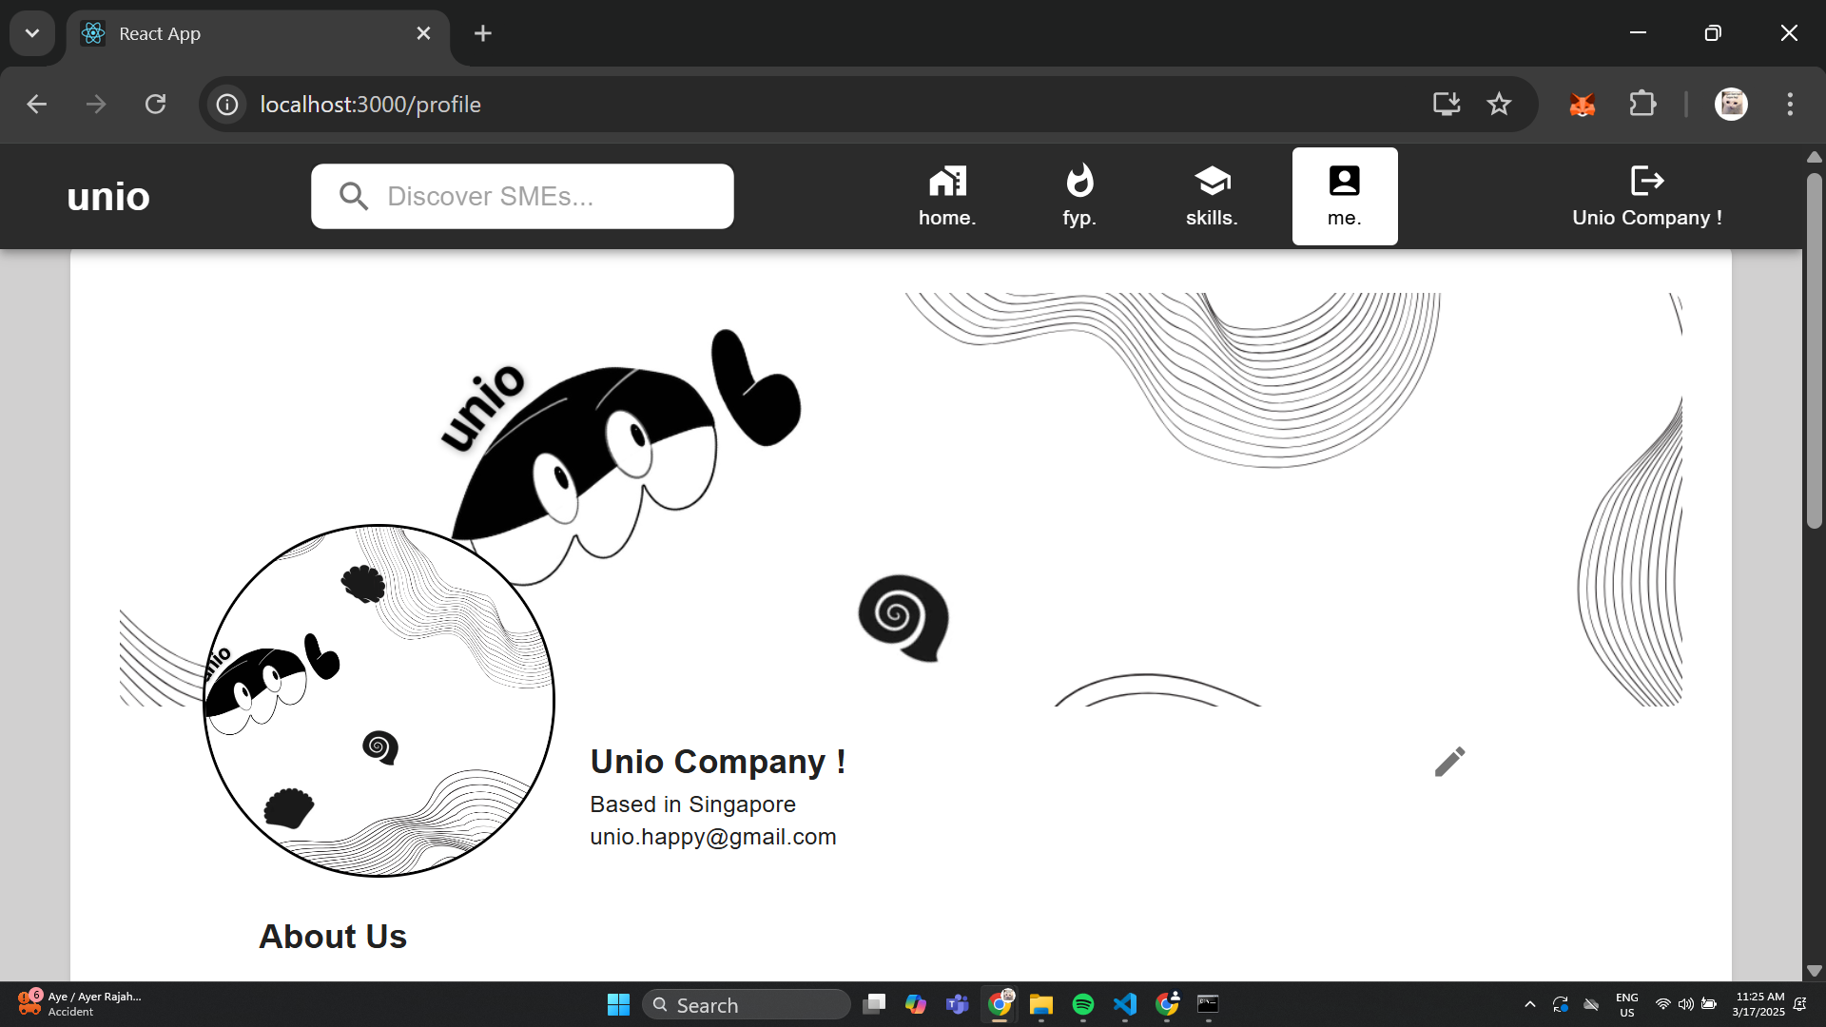
Task: Open Spotify from the taskbar
Action: coord(1082,1004)
